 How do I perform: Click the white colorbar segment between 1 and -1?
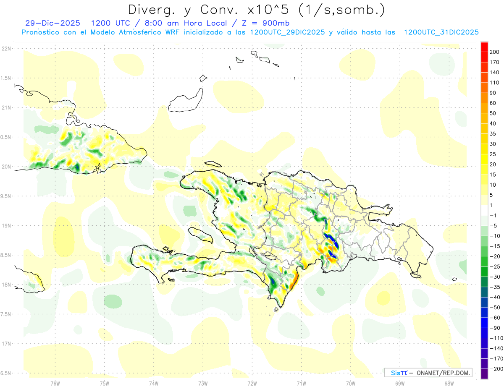484,210
